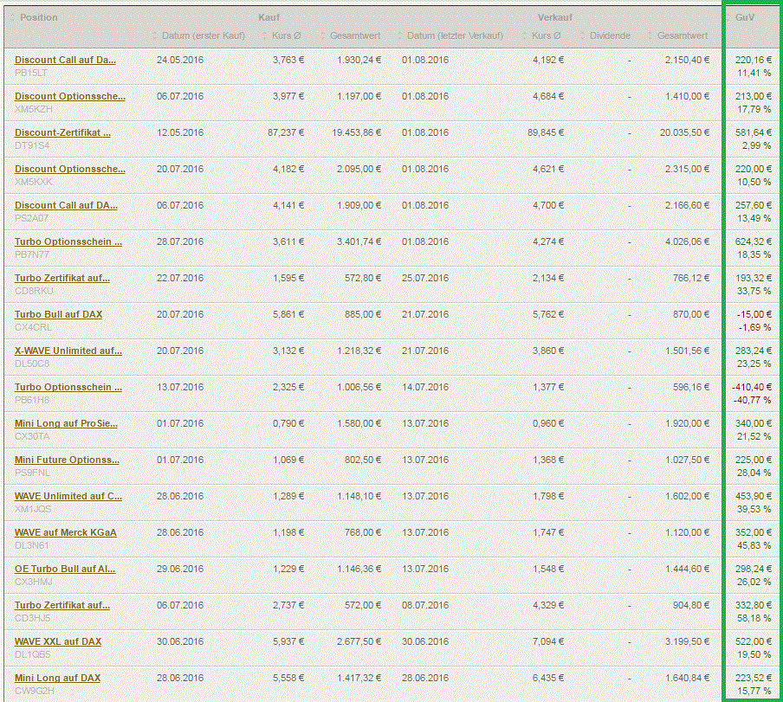The width and height of the screenshot is (783, 702).
Task: Sort by Datum (letzter Verkauf) arrows
Action: click(399, 36)
